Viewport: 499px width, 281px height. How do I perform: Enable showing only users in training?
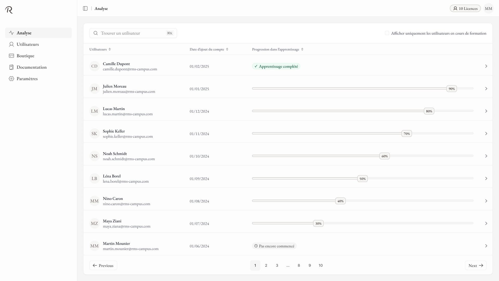tap(387, 33)
